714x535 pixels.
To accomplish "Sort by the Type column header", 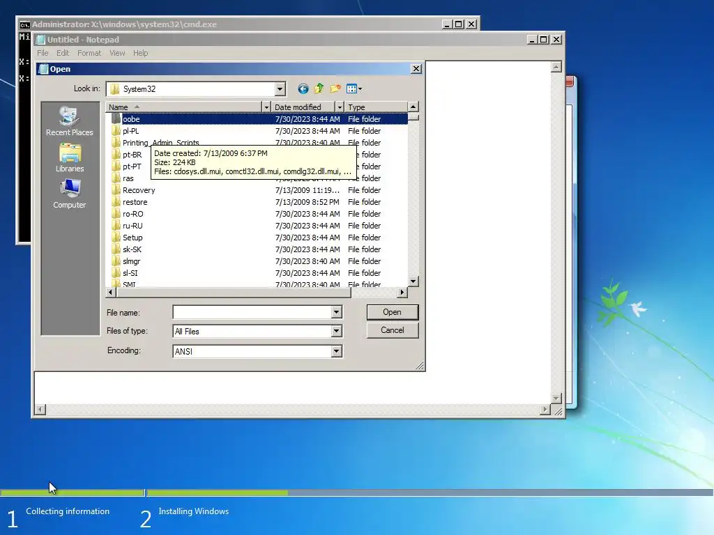I will [376, 107].
